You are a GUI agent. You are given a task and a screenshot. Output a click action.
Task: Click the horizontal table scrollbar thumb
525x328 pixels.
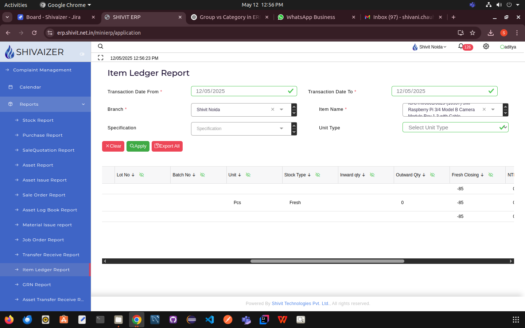327,261
